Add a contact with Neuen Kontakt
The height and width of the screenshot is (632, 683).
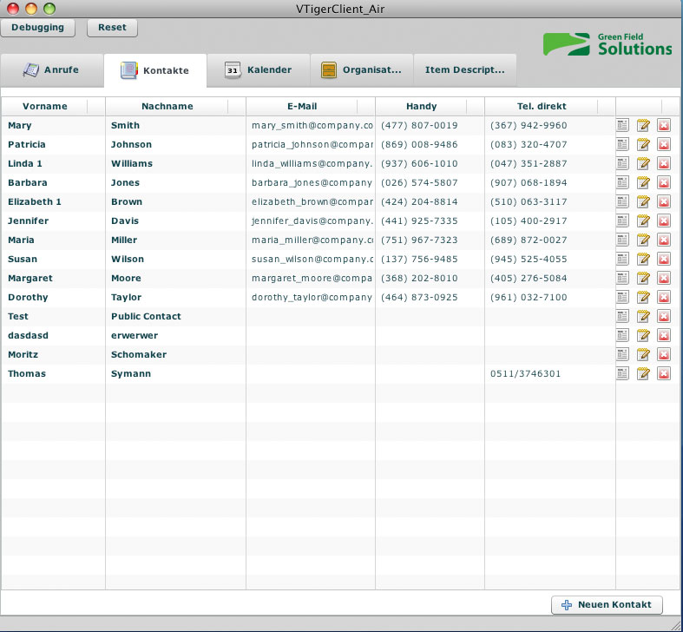coord(607,605)
